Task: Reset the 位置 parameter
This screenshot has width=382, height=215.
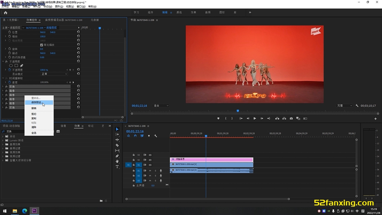Action: 78,32
